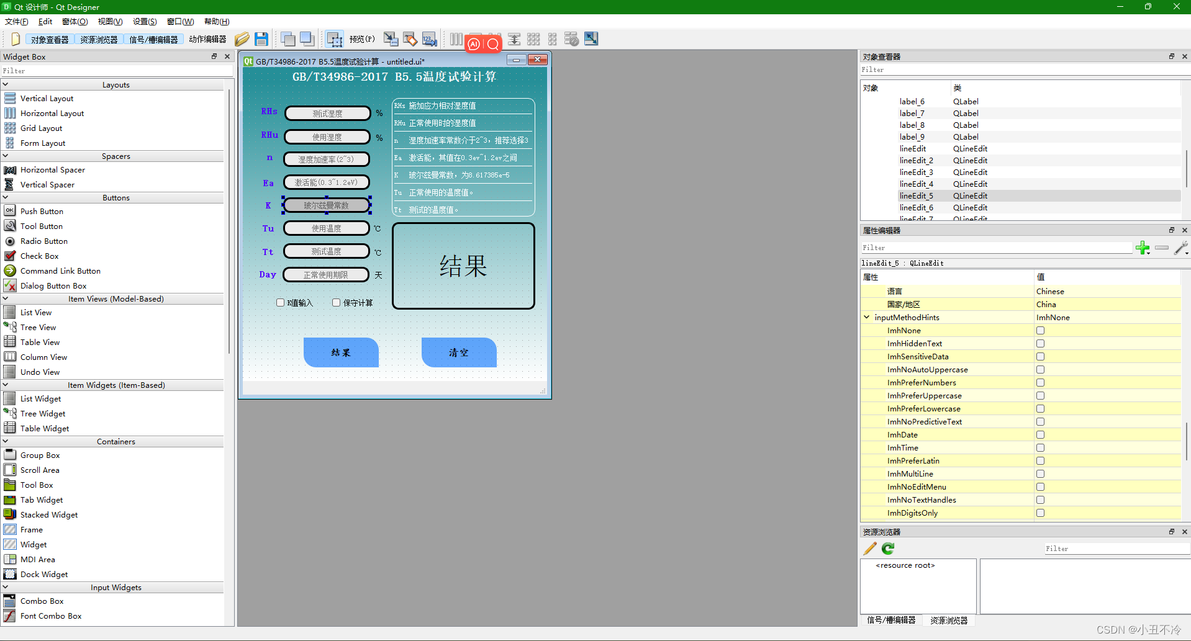Click the Widget Box Filter field
The image size is (1191, 641).
[x=117, y=71]
